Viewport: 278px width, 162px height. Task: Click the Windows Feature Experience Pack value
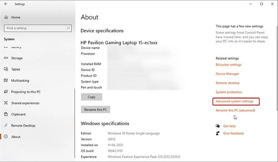coord(144,157)
